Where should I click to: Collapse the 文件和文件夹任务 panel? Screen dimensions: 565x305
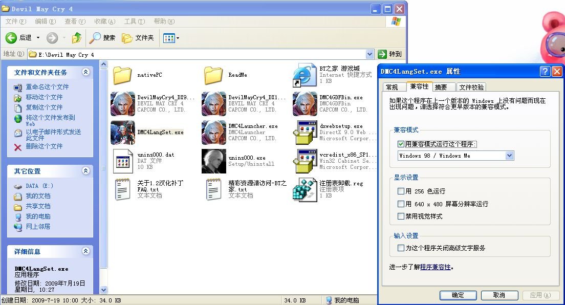click(85, 73)
